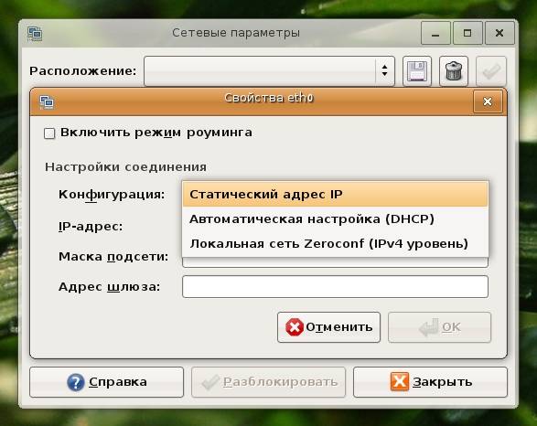Choose Автоматическая настройка (DHCP)

pos(335,219)
